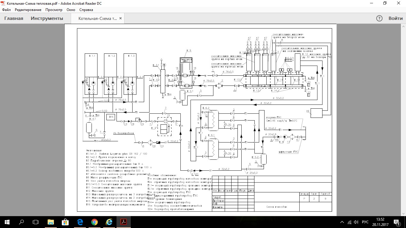Open Internet Explorer taskbar icon
This screenshot has height=228, width=406.
pos(109,222)
